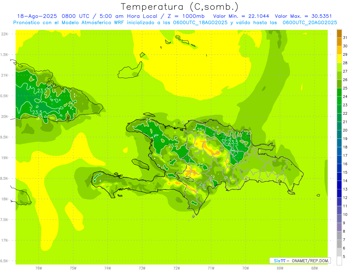Select '5:00 am Hora Local' text
The height and width of the screenshot is (272, 353).
coord(129,16)
